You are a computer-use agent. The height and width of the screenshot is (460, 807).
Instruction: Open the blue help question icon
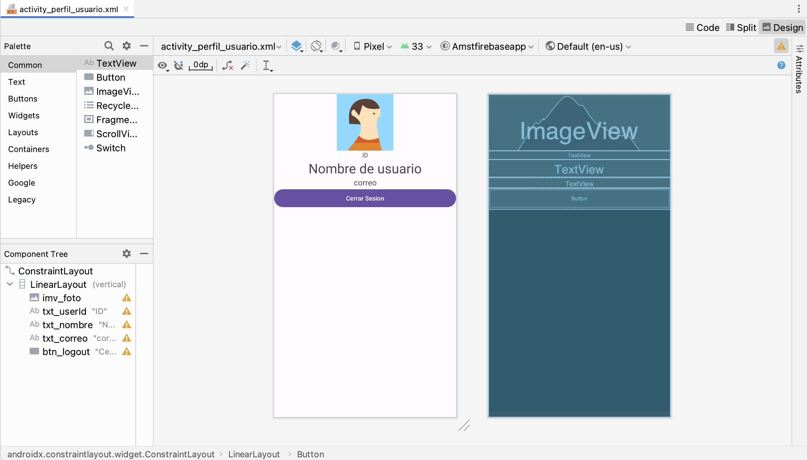click(x=781, y=65)
